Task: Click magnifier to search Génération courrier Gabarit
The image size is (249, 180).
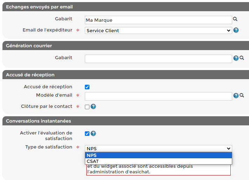Action: pyautogui.click(x=242, y=58)
